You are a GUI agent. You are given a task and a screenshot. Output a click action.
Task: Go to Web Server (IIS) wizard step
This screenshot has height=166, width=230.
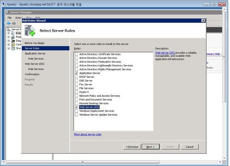point(34,64)
